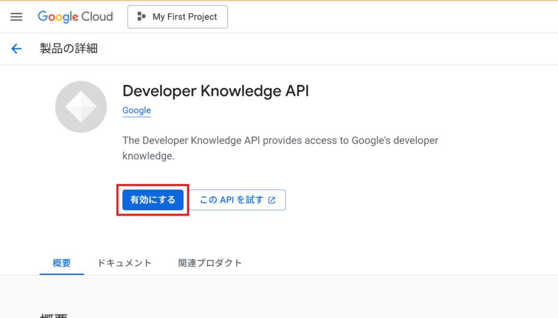Open the hamburger navigation menu
This screenshot has width=558, height=318.
click(x=16, y=17)
